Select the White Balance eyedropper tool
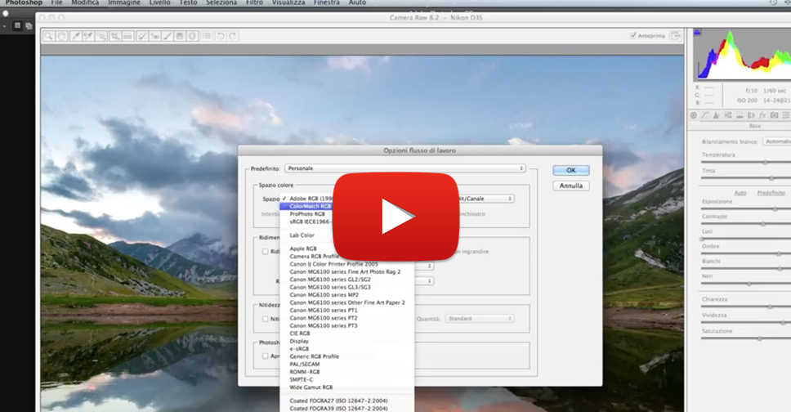The height and width of the screenshot is (412, 791). [76, 36]
